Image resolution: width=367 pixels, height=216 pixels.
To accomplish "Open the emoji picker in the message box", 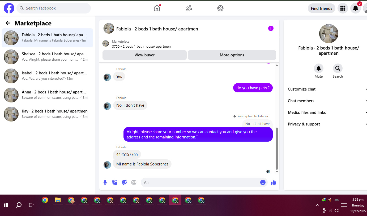I will pos(263,182).
